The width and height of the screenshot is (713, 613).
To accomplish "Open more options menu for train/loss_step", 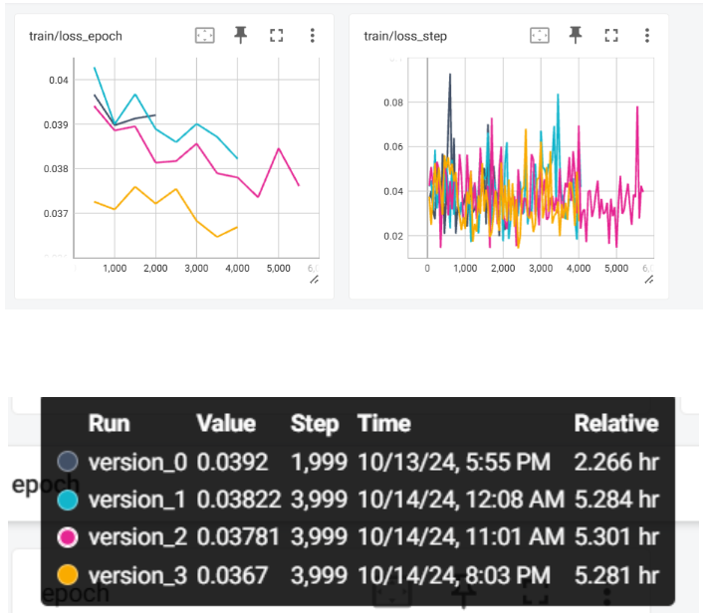I will point(646,36).
